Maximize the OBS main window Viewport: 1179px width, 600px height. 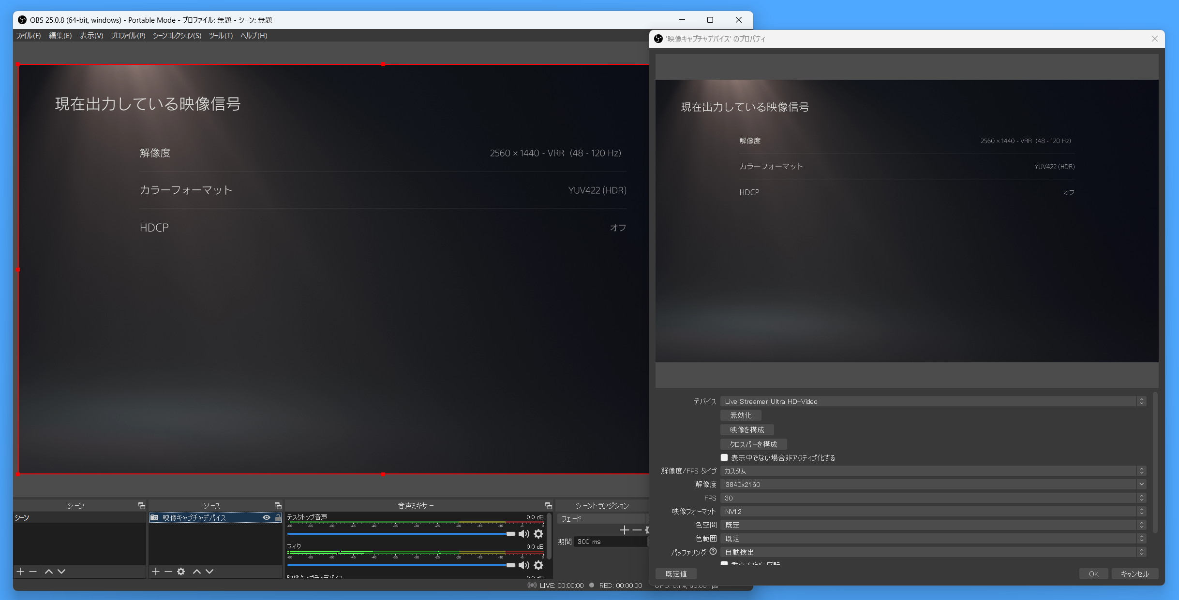point(710,20)
